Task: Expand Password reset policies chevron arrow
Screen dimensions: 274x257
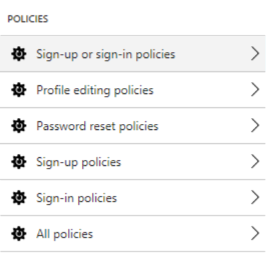Action: tap(255, 125)
